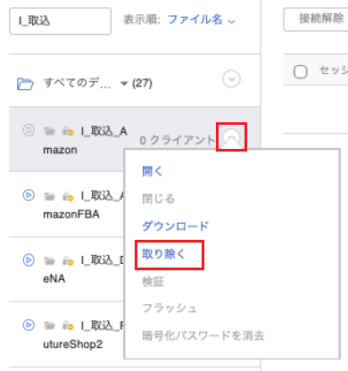The image size is (348, 371).
Task: Select 取り除く in the context menu
Action: (x=164, y=254)
